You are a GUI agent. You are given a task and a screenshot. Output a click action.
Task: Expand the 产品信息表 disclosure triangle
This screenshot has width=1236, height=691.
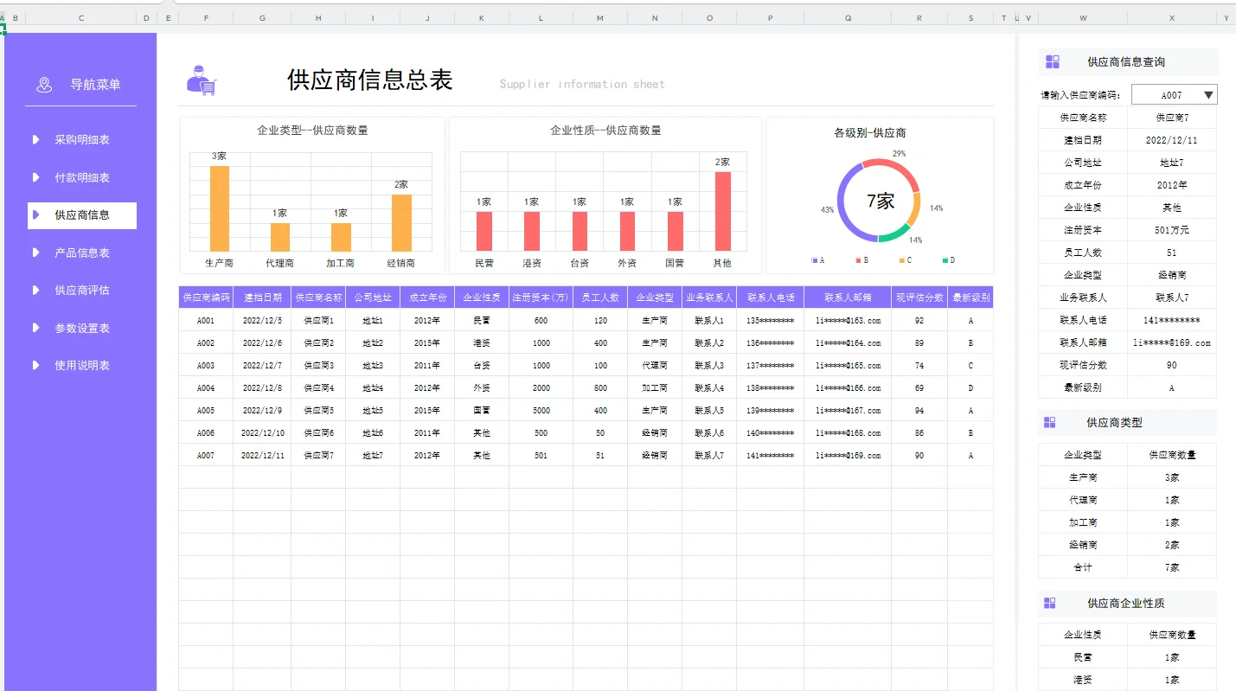35,253
